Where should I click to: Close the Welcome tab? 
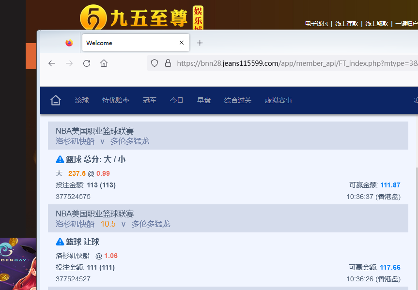182,43
